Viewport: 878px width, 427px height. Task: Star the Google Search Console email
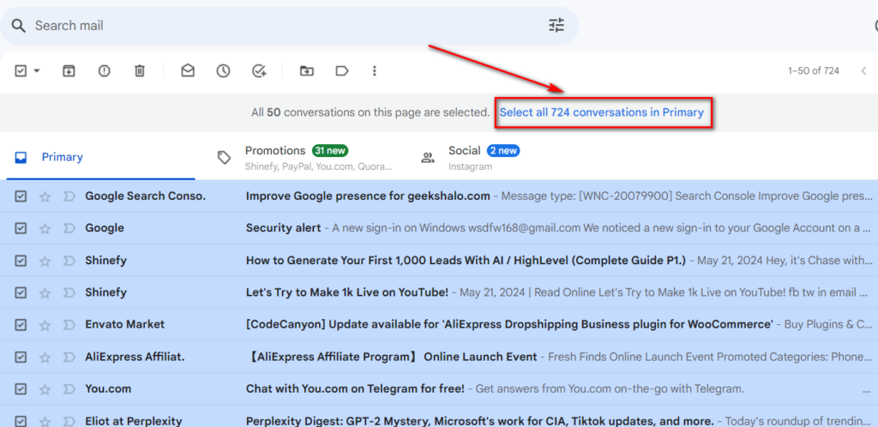45,196
